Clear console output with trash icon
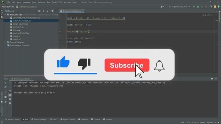 10,103
